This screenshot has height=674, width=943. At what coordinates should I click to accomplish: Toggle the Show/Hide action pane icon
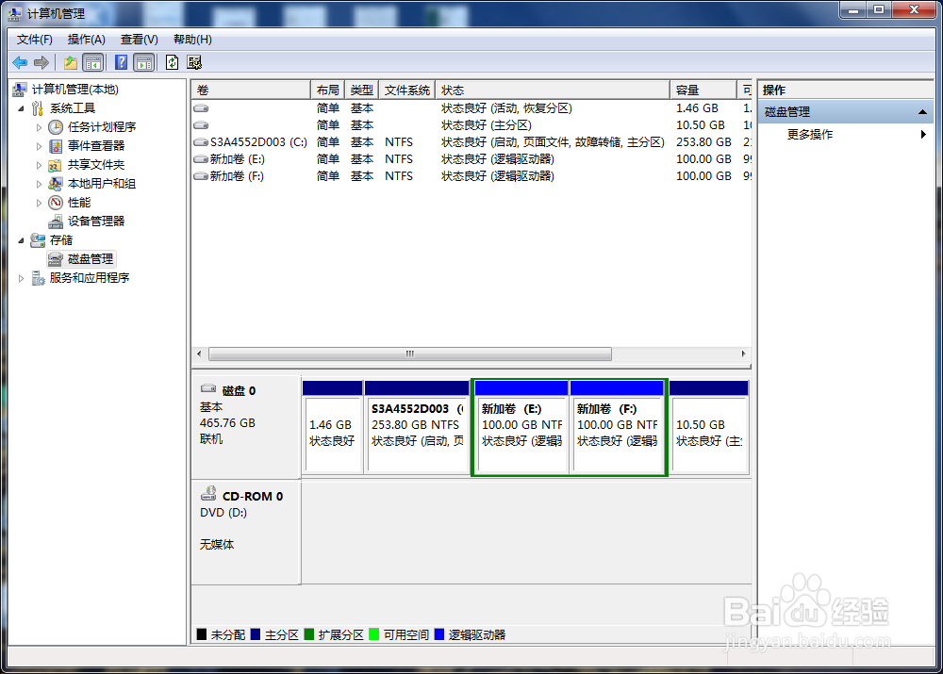pyautogui.click(x=144, y=62)
